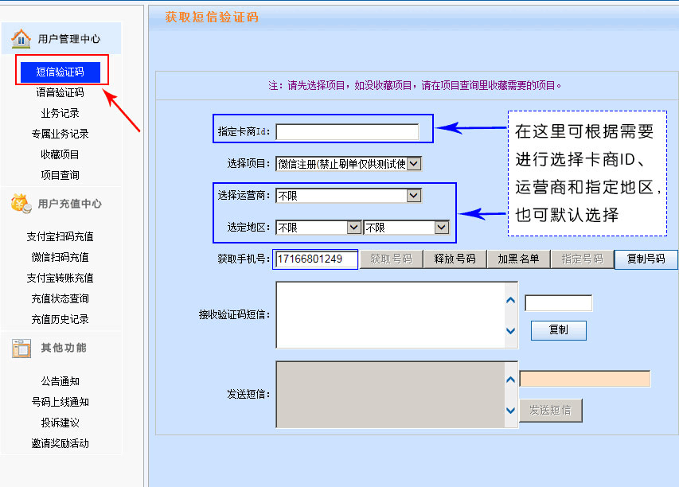Open 支付宝转账充值 link
The height and width of the screenshot is (487, 679).
(60, 278)
